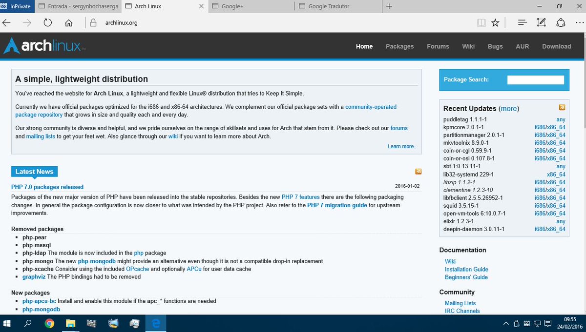Open the OPcache link
The width and height of the screenshot is (586, 332).
[x=137, y=269]
